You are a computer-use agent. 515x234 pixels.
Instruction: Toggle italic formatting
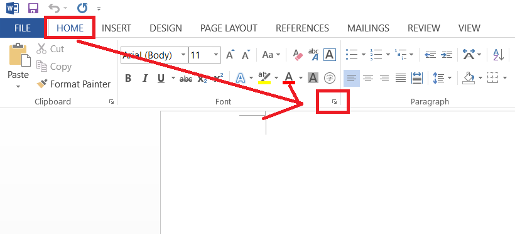[145, 79]
